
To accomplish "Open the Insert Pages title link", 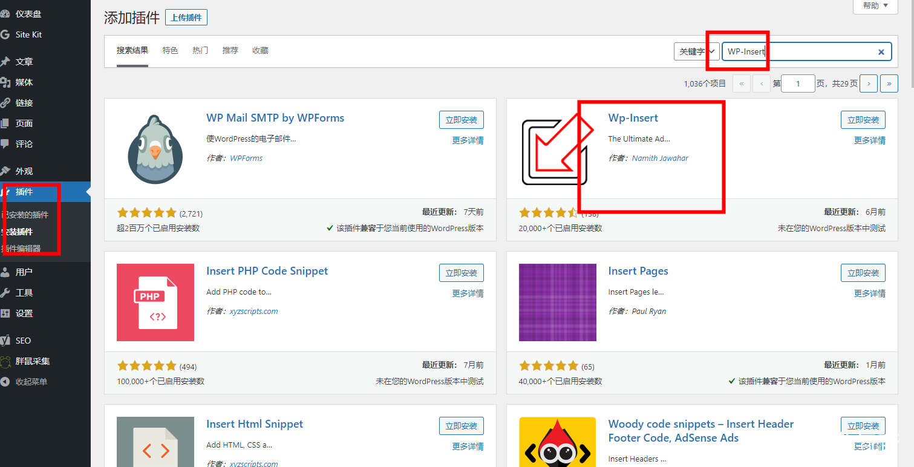I will point(638,271).
